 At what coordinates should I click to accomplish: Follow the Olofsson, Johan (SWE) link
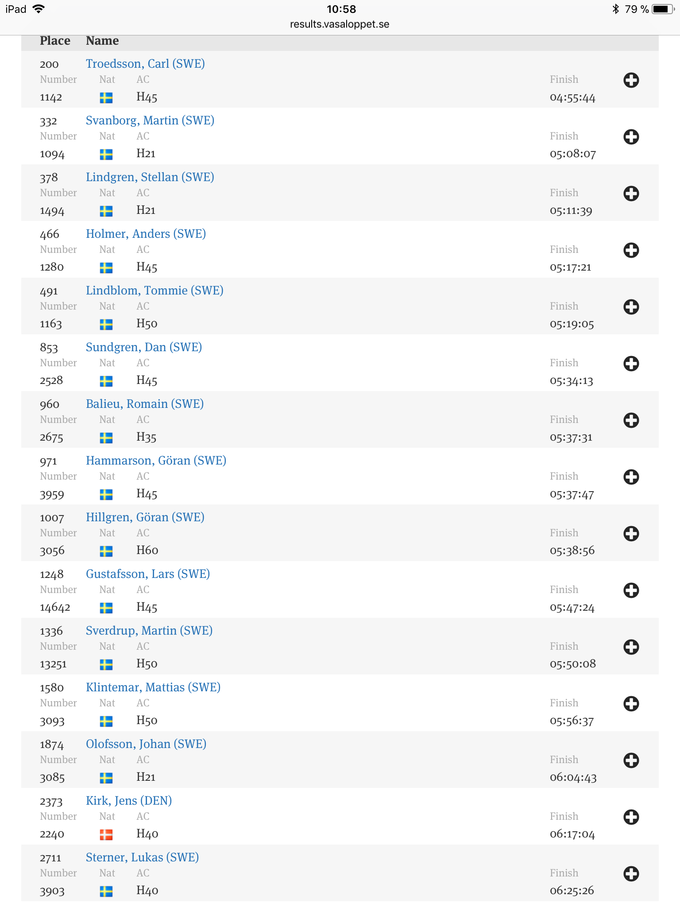146,744
